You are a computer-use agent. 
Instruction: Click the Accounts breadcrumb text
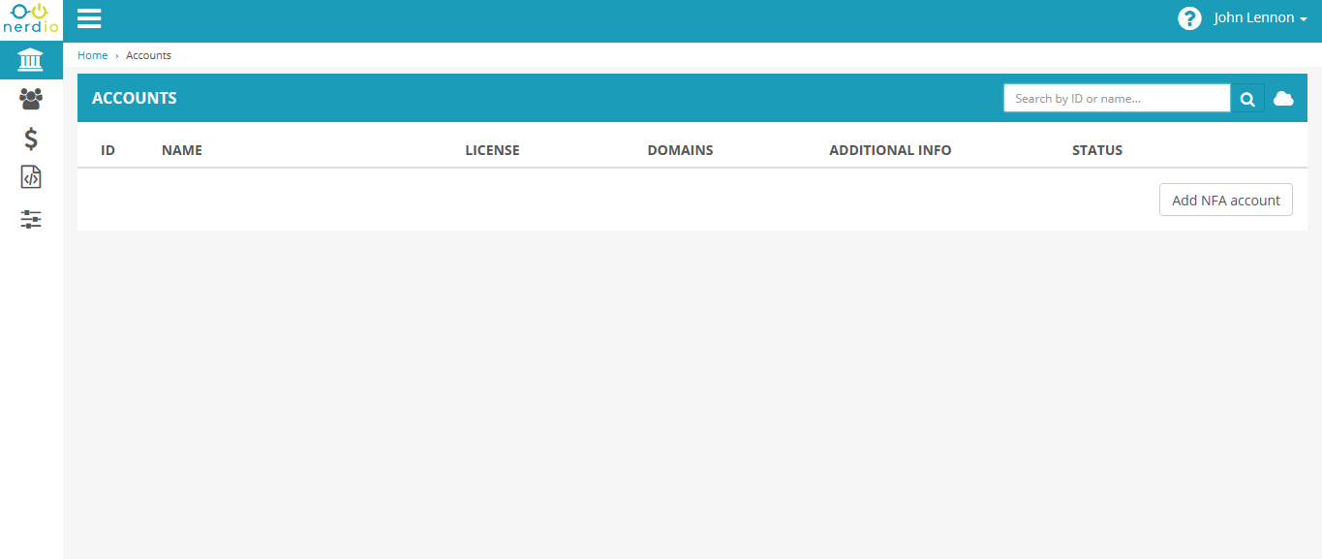[149, 55]
